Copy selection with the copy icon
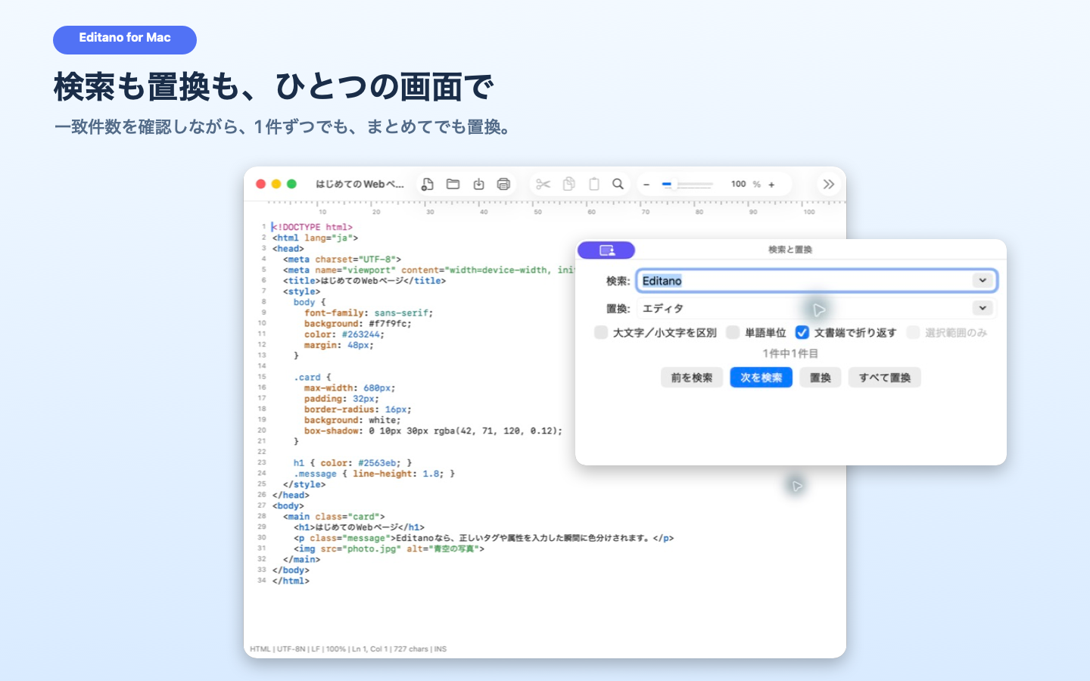1090x681 pixels. coord(569,184)
